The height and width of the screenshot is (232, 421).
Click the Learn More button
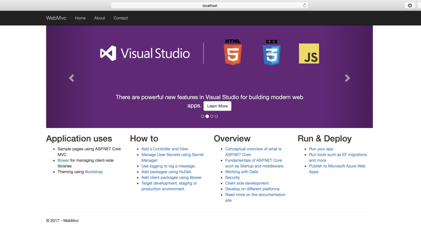tap(217, 106)
